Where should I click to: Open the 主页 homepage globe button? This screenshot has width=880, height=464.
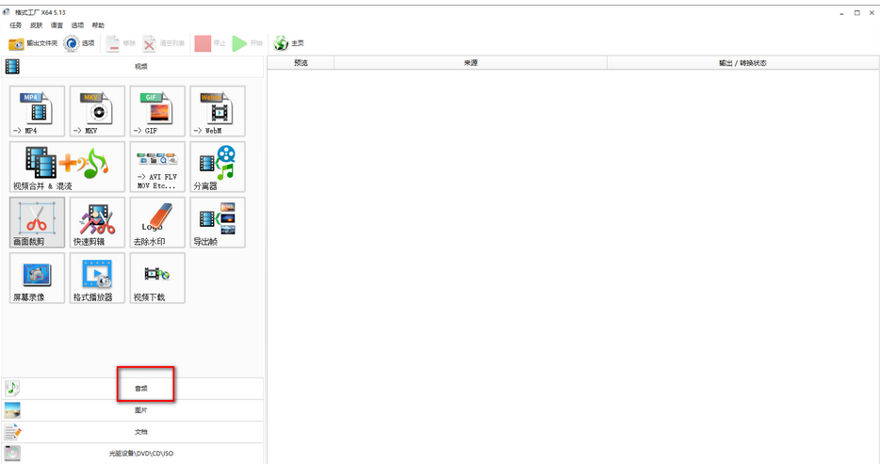pos(288,43)
